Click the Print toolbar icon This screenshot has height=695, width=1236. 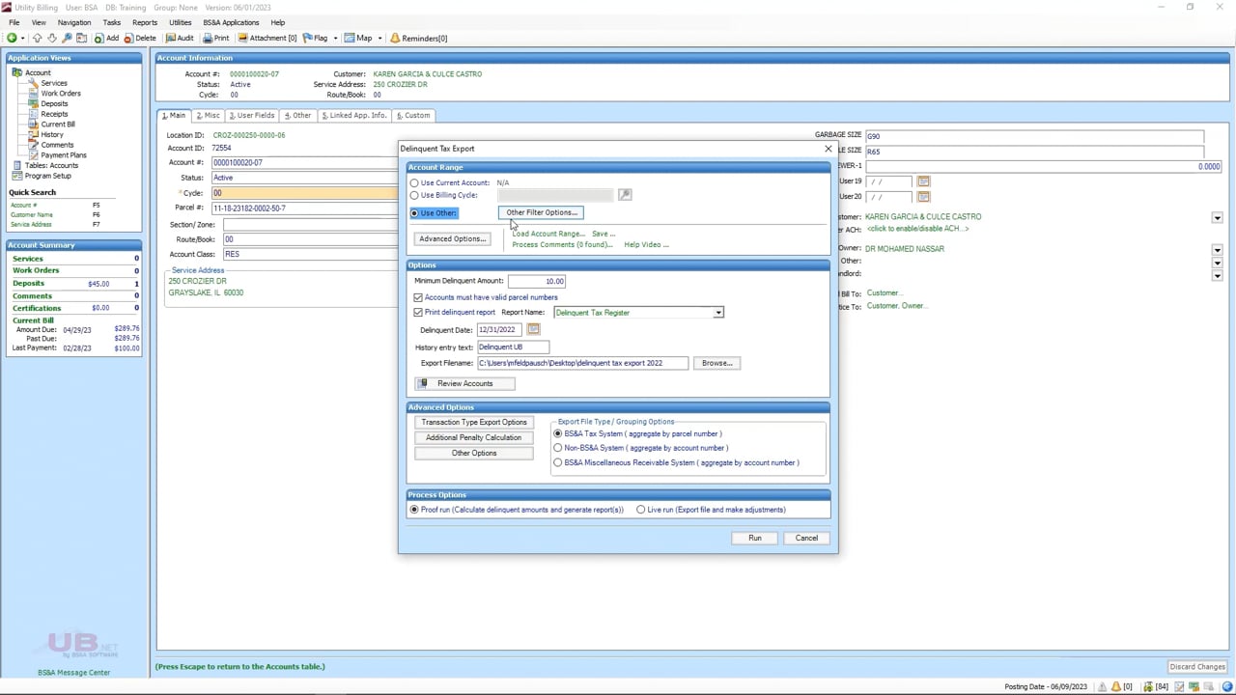[216, 39]
